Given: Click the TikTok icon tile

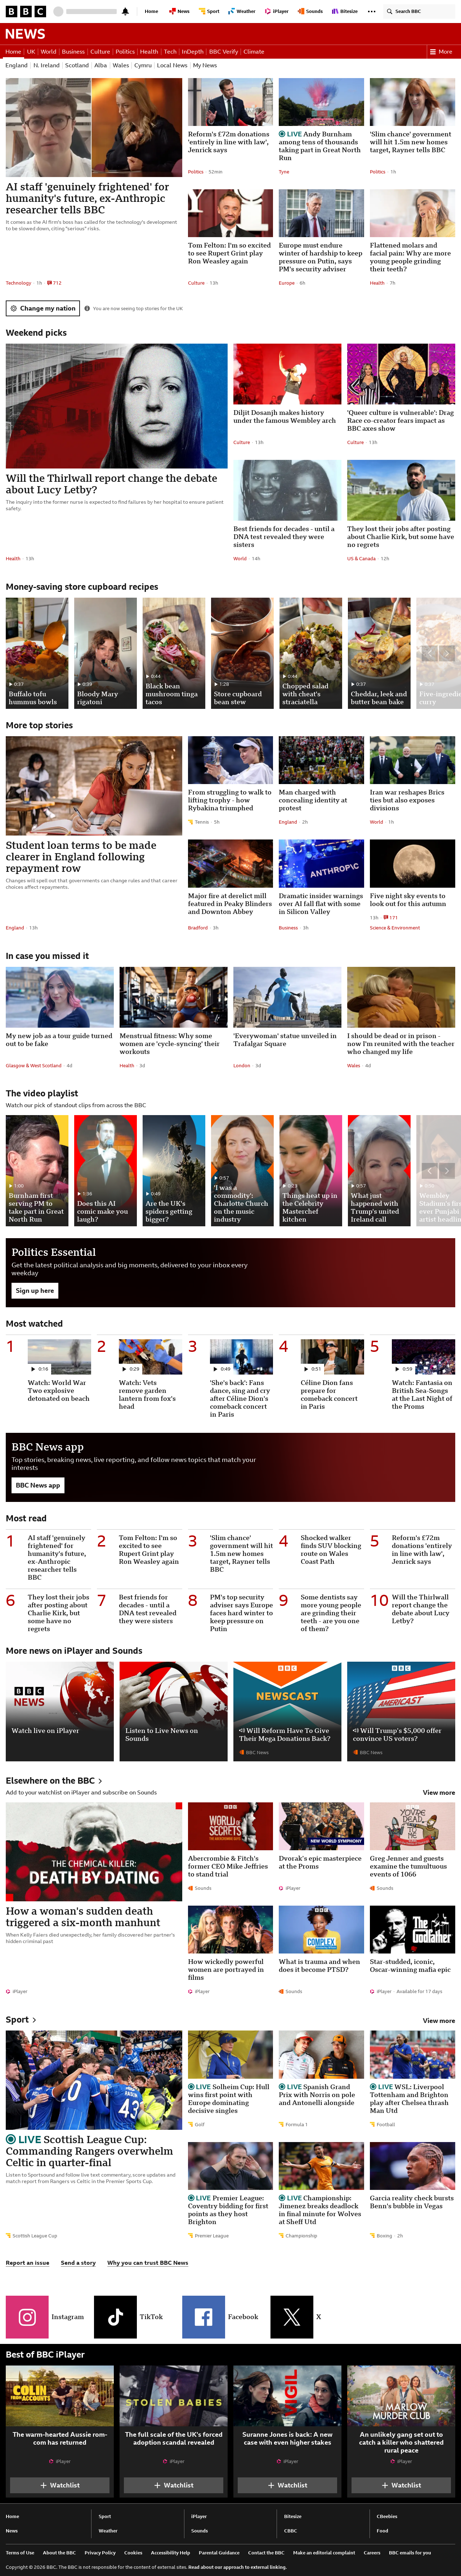Looking at the screenshot, I should pos(115,2317).
